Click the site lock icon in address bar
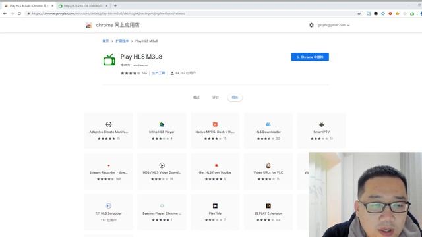This screenshot has width=422, height=237. click(28, 13)
